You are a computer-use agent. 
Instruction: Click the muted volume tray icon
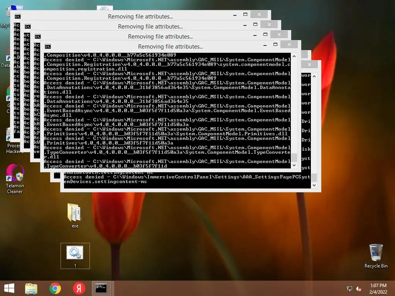pos(359,289)
